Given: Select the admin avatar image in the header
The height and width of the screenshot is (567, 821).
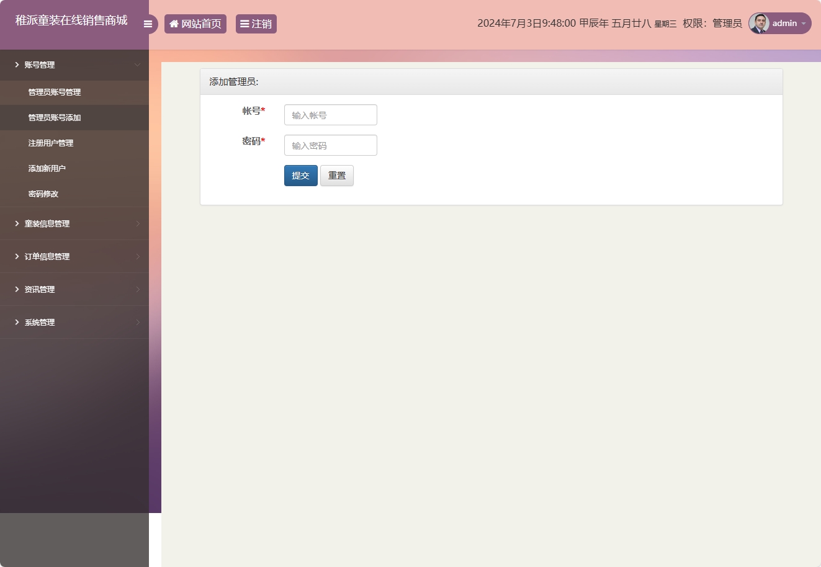Looking at the screenshot, I should point(758,24).
